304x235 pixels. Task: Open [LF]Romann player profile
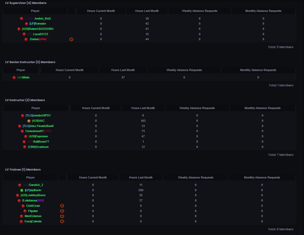(38, 23)
